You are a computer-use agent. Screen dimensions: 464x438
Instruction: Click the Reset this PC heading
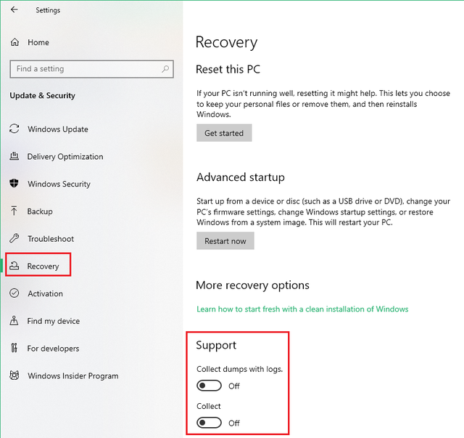pyautogui.click(x=228, y=69)
